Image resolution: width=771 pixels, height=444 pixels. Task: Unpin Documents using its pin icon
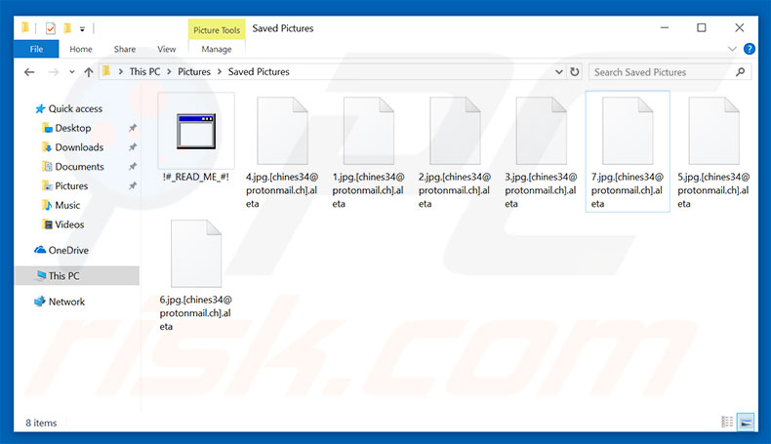tap(133, 167)
